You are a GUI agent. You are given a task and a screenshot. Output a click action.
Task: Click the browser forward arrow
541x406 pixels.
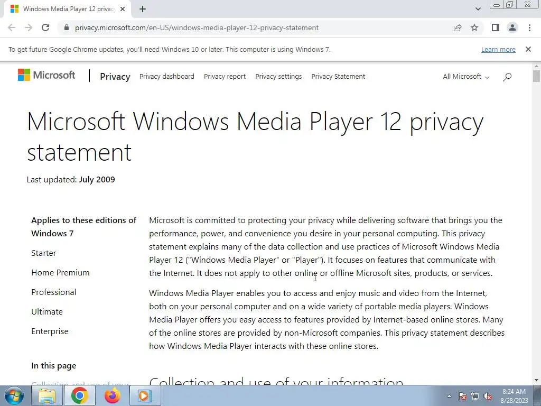point(29,27)
